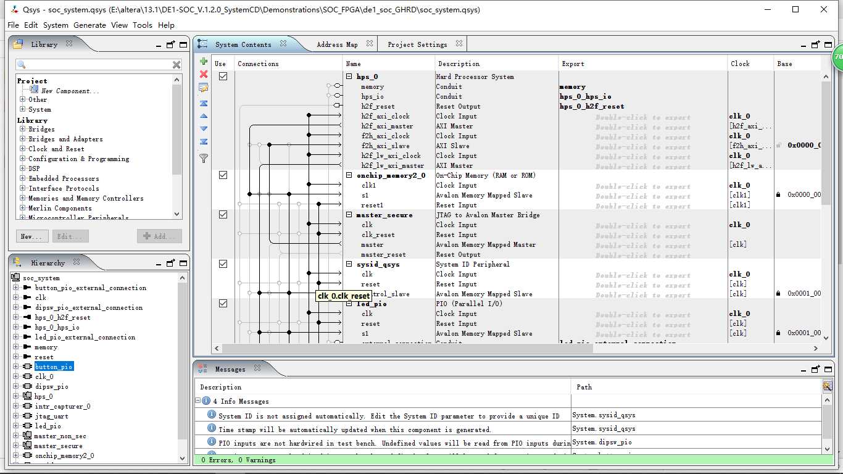Expand Bridges and Adapters in Library
This screenshot has height=474, width=843.
(23, 139)
